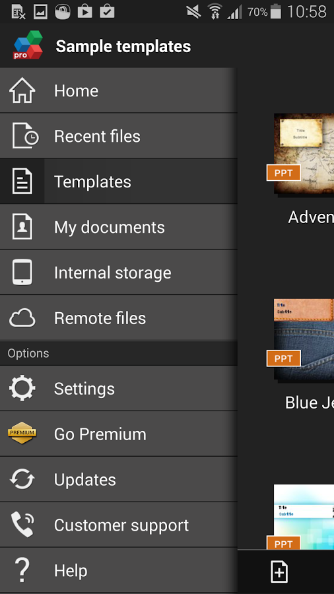Click the Blue Je... template name
This screenshot has height=594, width=334.
tap(309, 403)
